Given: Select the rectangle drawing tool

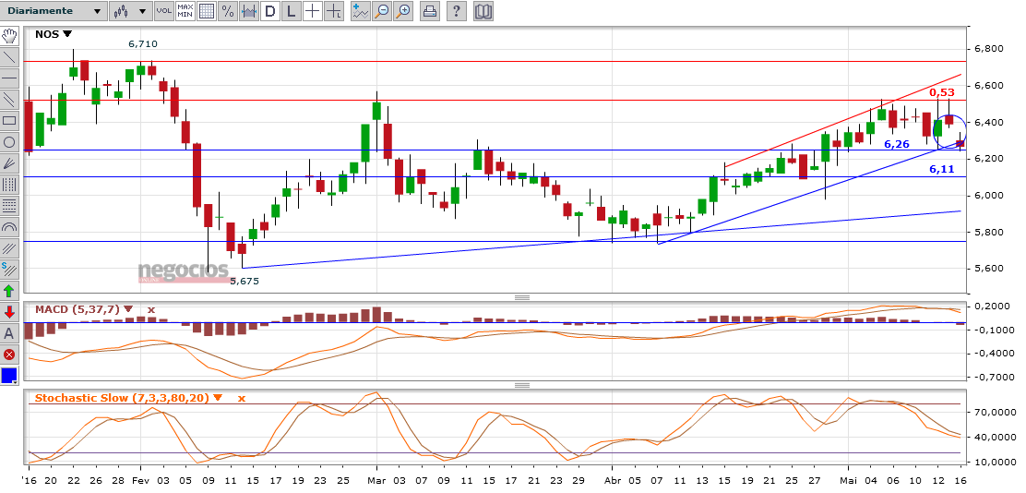Looking at the screenshot, I should click(x=9, y=120).
